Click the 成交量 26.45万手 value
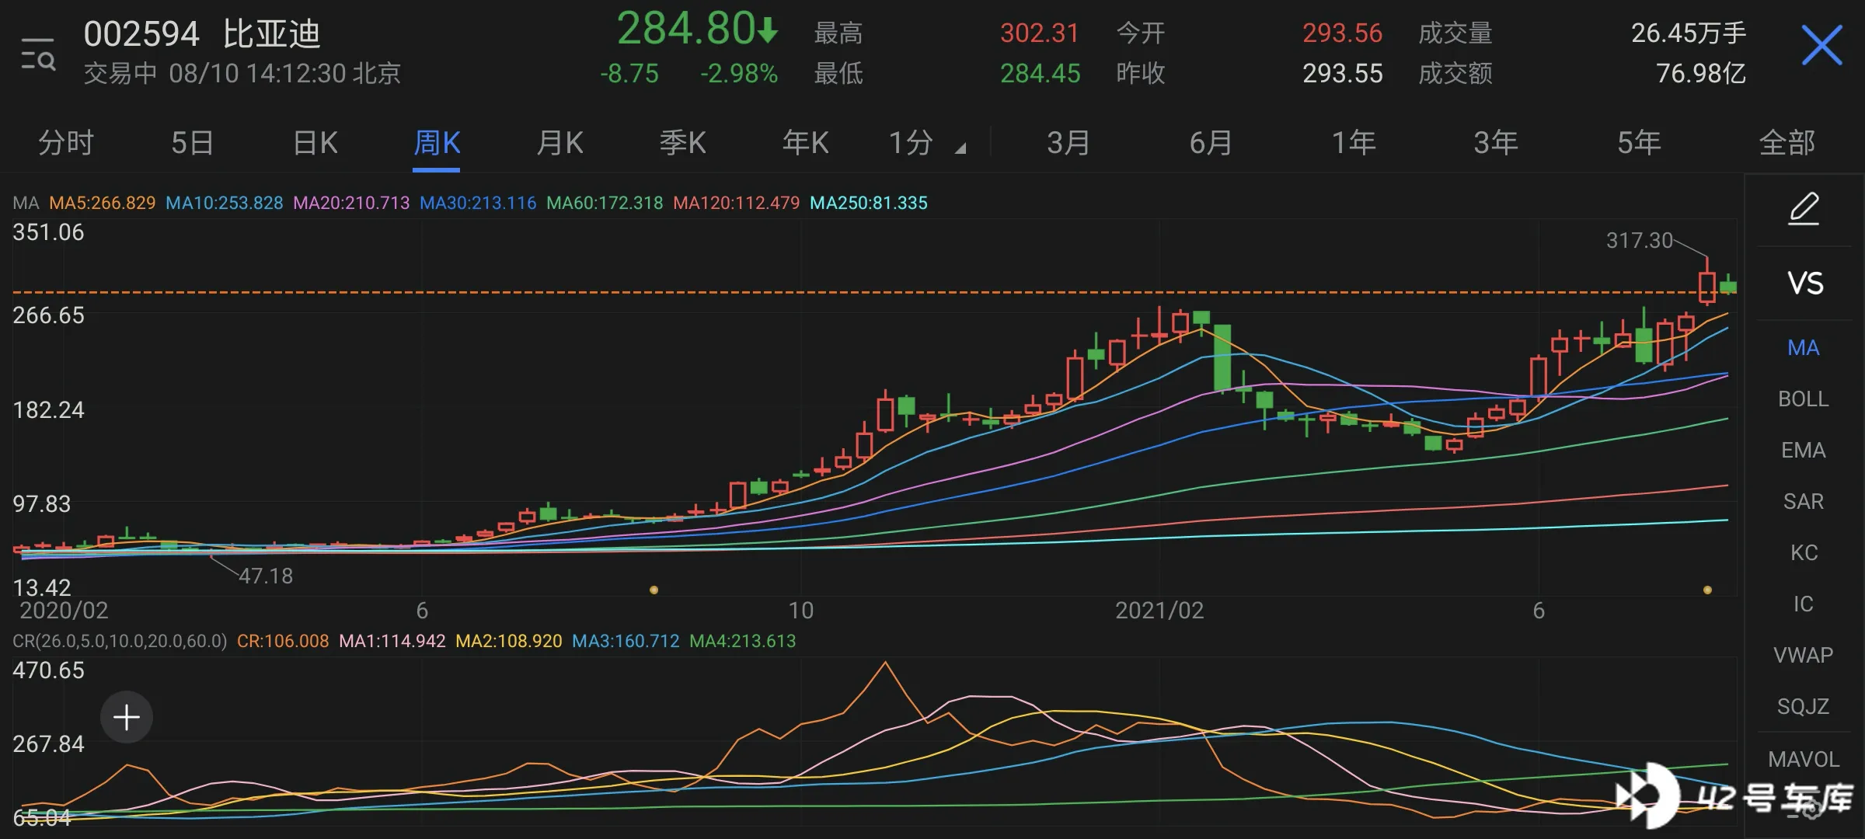Image resolution: width=1865 pixels, height=839 pixels. [x=1689, y=33]
